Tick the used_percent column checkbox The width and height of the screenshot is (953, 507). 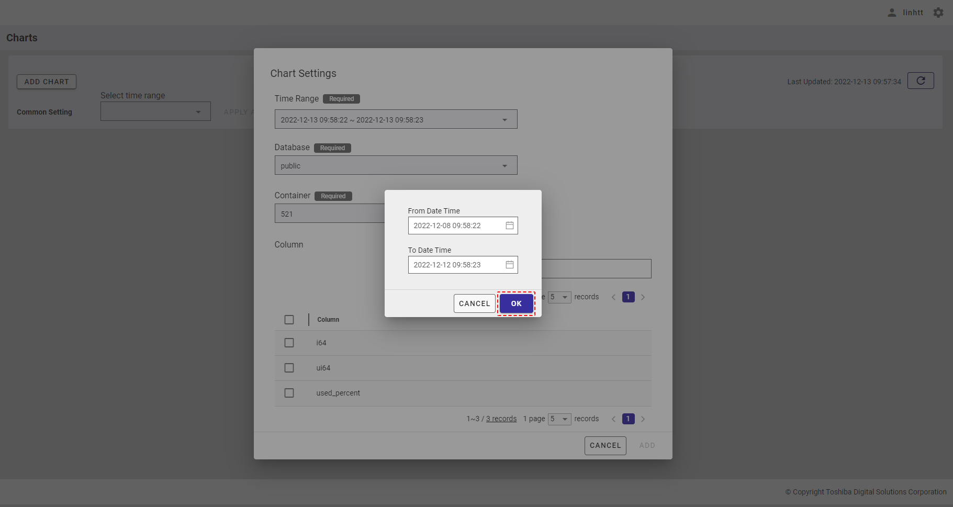(x=289, y=393)
